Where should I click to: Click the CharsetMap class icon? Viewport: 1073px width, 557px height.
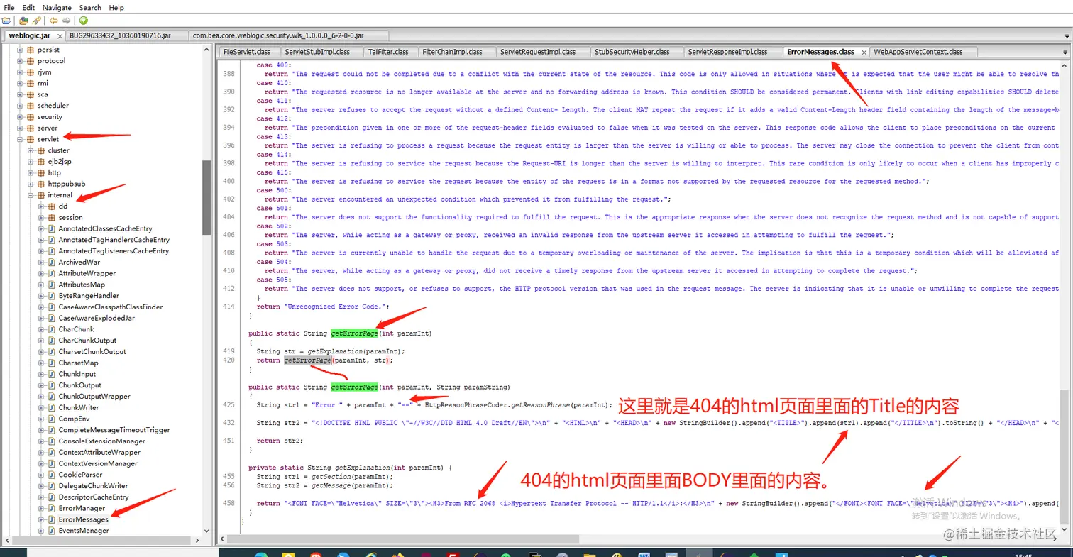pyautogui.click(x=51, y=363)
